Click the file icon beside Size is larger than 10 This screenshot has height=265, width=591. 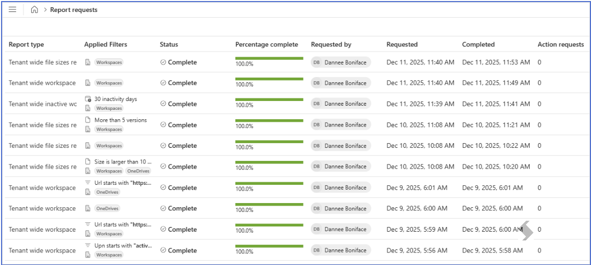[88, 162]
